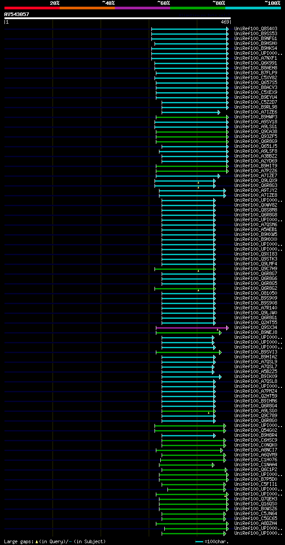Open the UniRef100_B9NFG1 hit label
Screen dimensions: 285x545
click(256, 38)
